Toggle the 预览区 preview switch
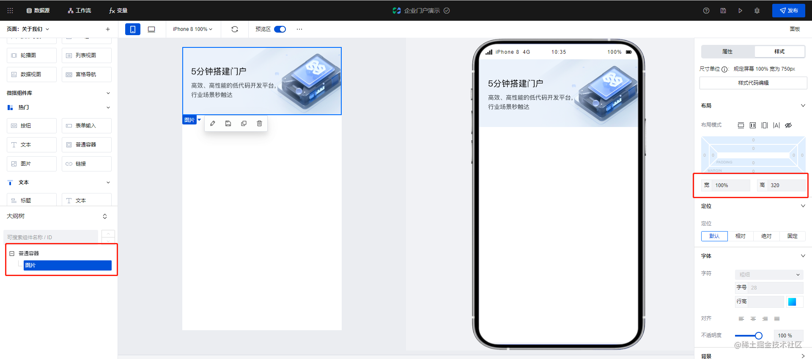 tap(280, 29)
